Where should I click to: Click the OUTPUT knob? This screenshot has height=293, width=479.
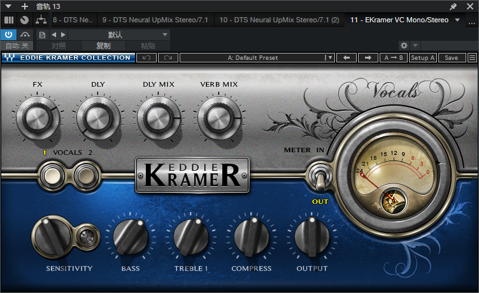(x=311, y=237)
